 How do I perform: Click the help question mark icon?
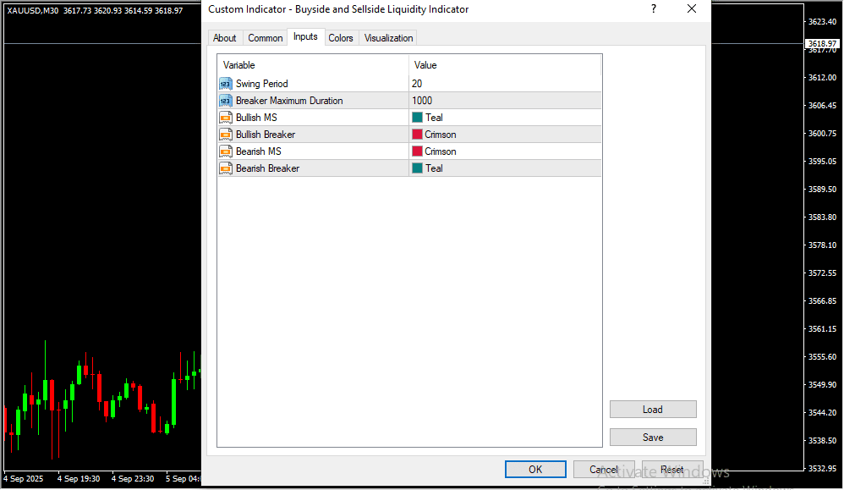[x=653, y=9]
